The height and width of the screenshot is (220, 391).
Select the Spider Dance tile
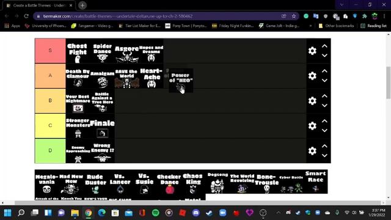coord(102,51)
